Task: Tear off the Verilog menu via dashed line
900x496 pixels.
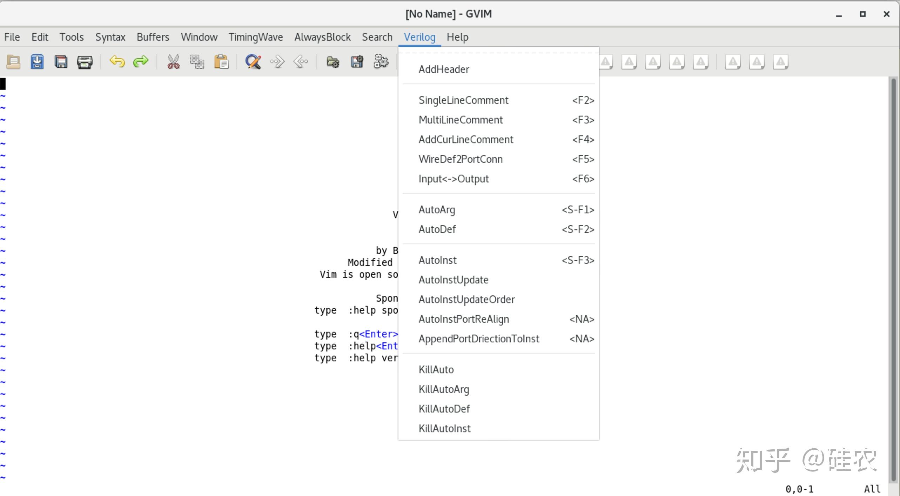Action: tap(498, 53)
